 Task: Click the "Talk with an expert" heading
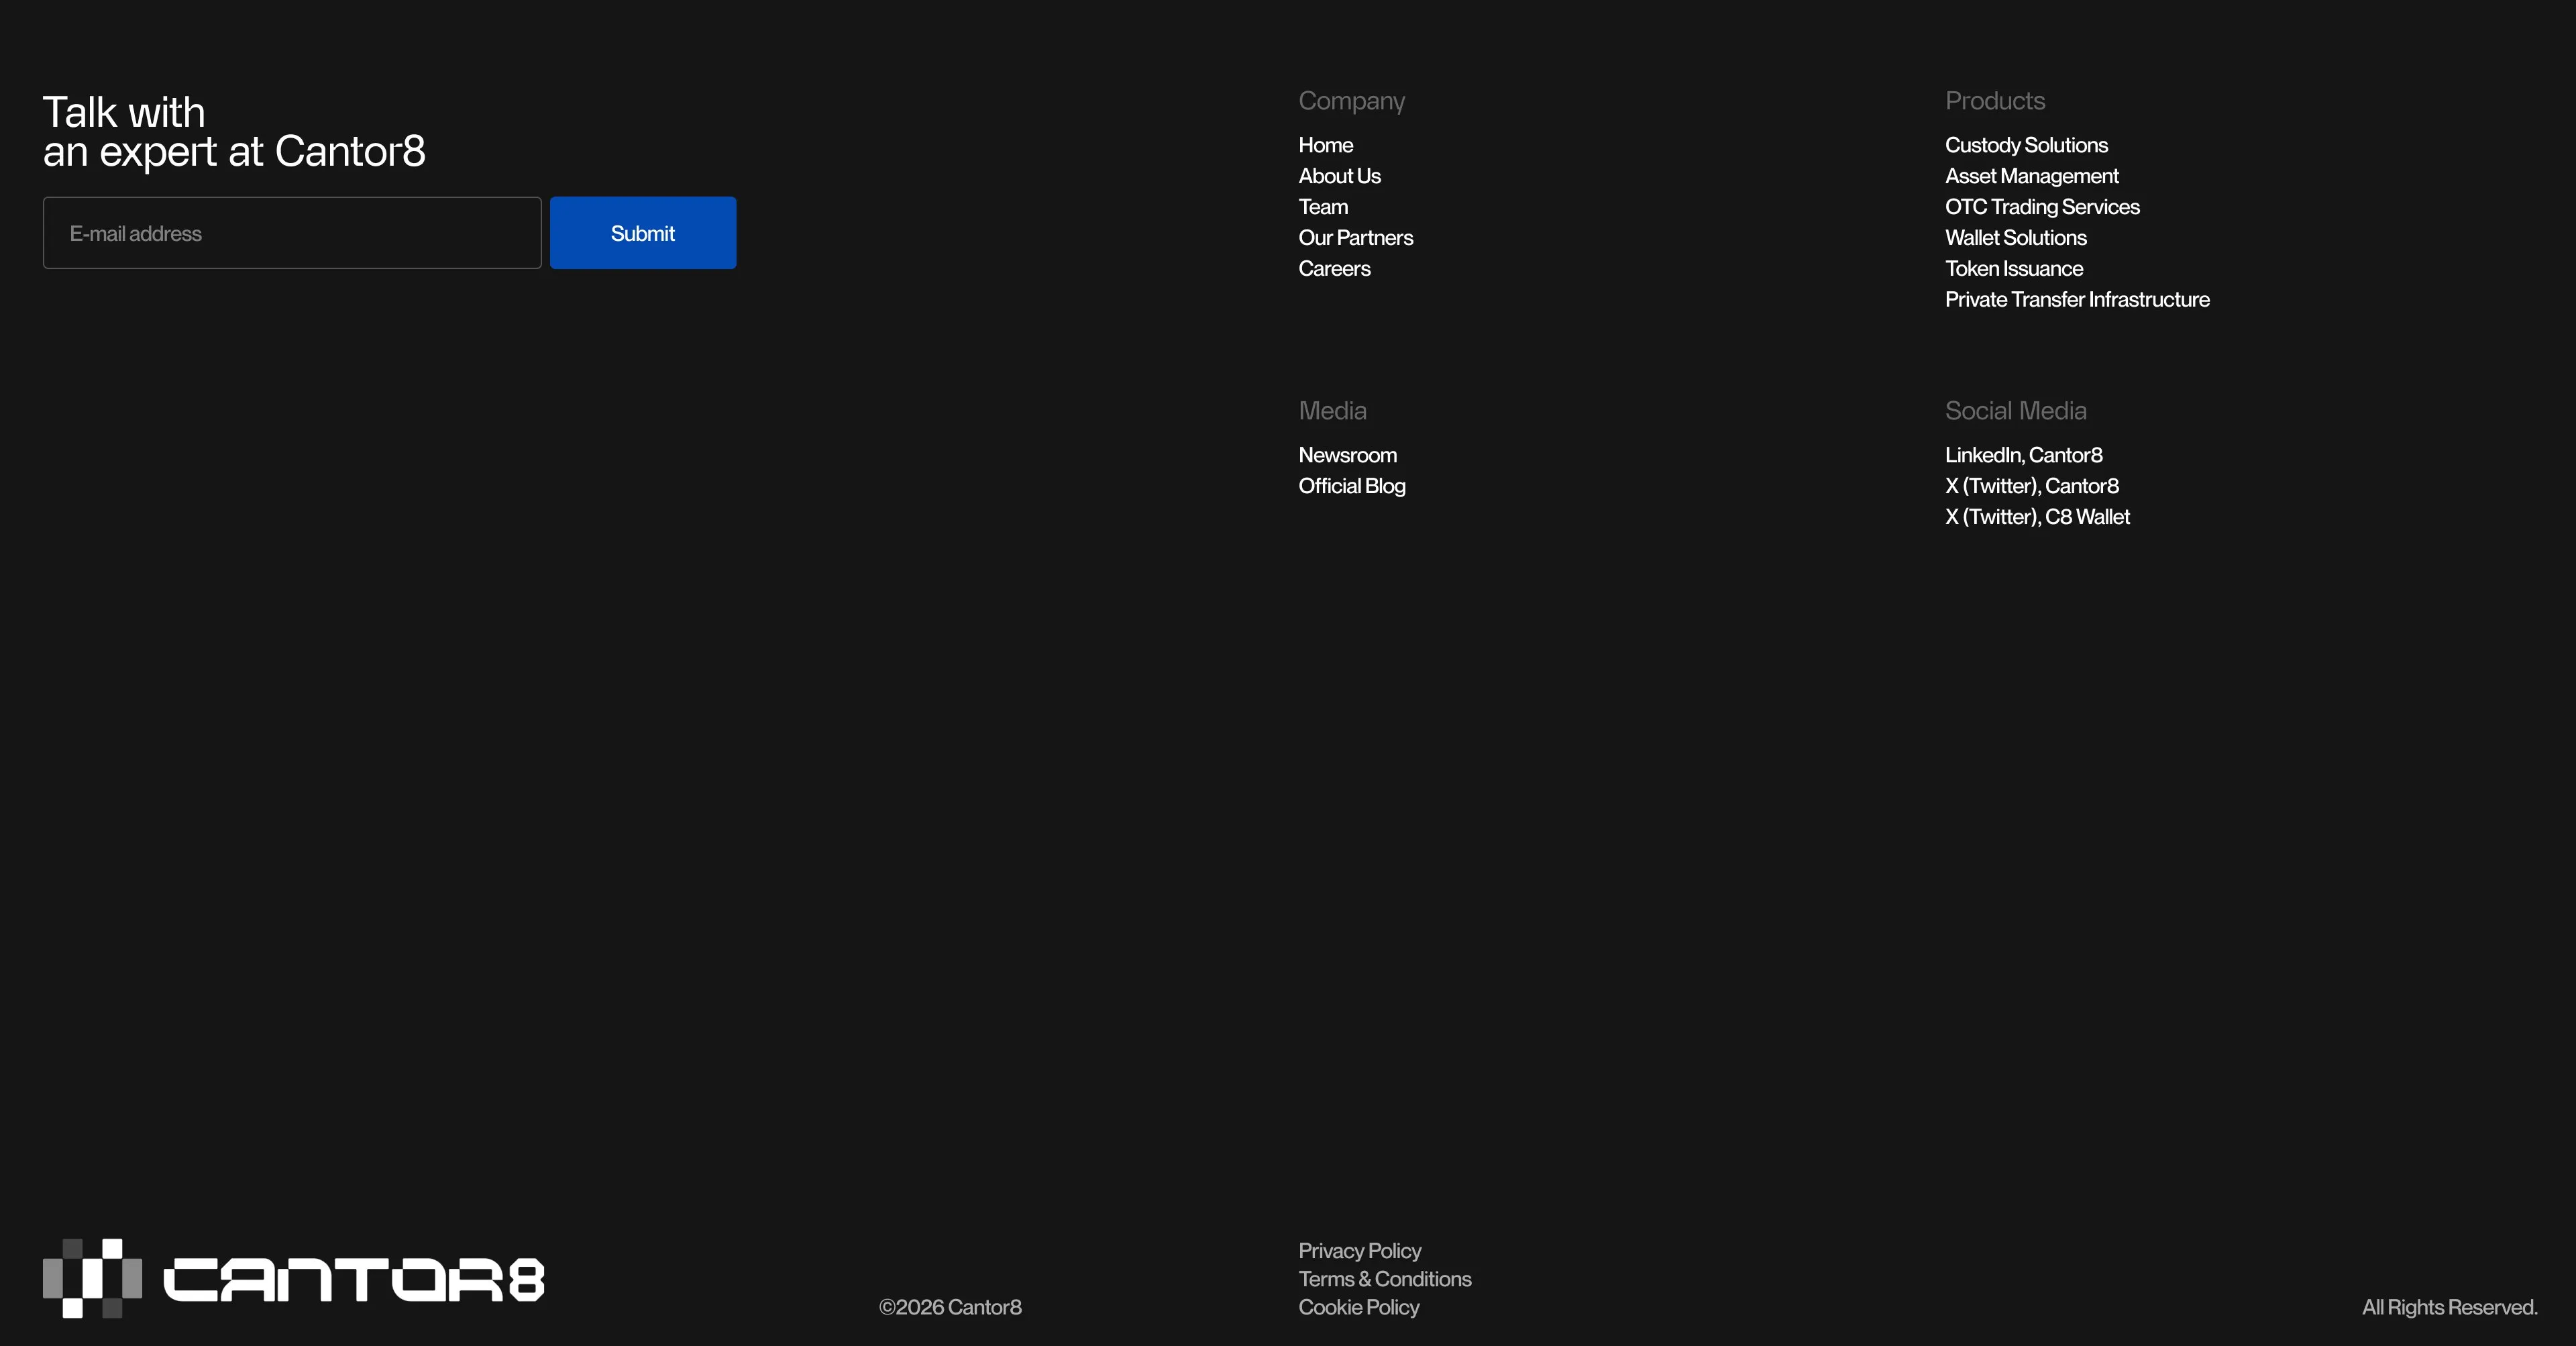(234, 132)
